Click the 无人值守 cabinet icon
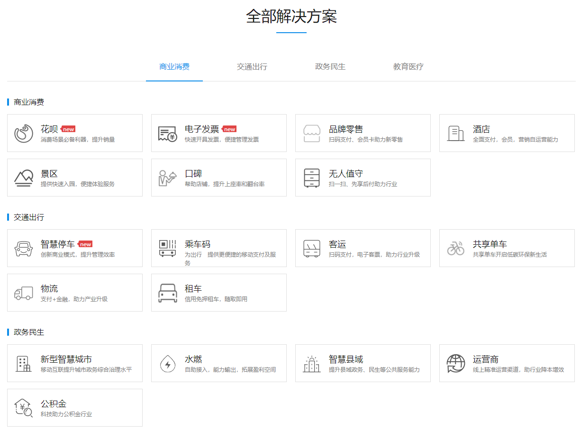 (312, 178)
